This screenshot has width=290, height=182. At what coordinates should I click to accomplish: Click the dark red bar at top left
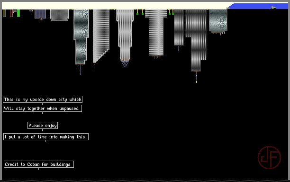pos(11,13)
